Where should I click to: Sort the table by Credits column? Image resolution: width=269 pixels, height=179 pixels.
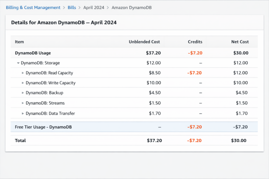tap(195, 42)
